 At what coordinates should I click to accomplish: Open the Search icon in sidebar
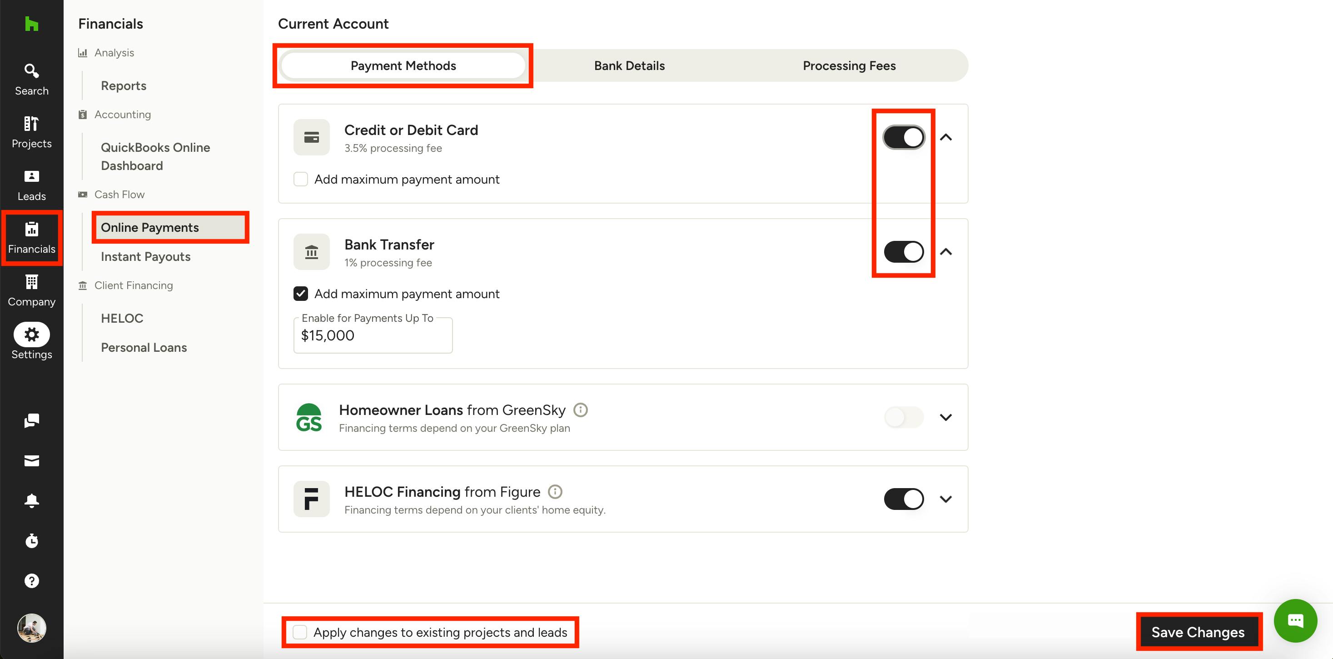click(31, 80)
